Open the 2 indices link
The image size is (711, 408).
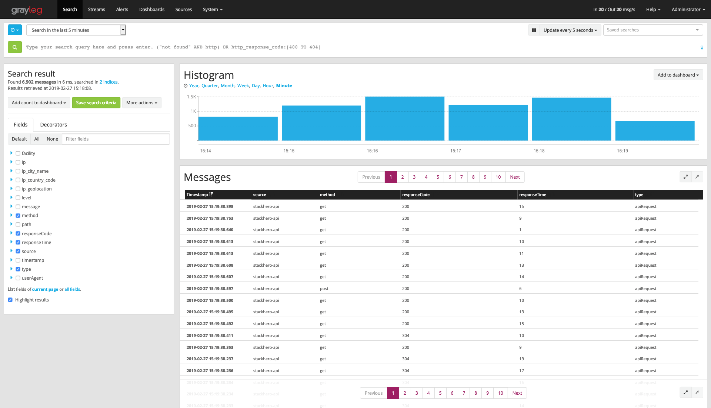(108, 82)
